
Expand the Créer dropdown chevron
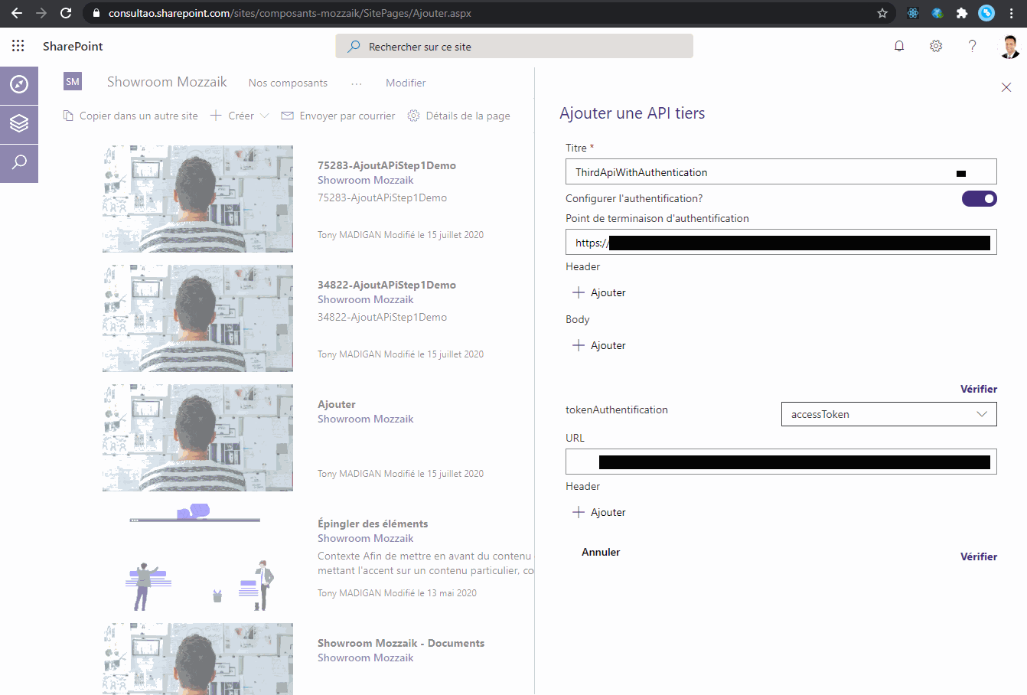tap(265, 116)
